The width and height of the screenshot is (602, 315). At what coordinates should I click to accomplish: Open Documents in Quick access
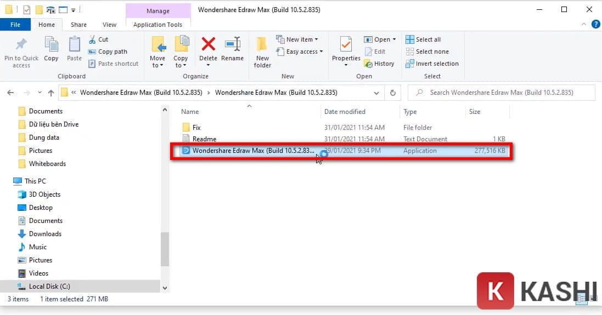(x=46, y=111)
